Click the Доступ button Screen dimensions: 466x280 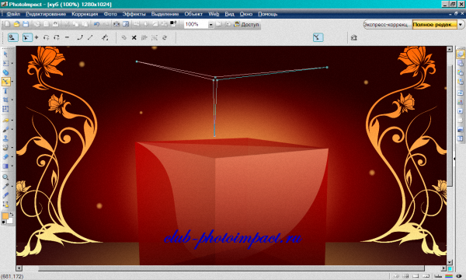pyautogui.click(x=247, y=24)
